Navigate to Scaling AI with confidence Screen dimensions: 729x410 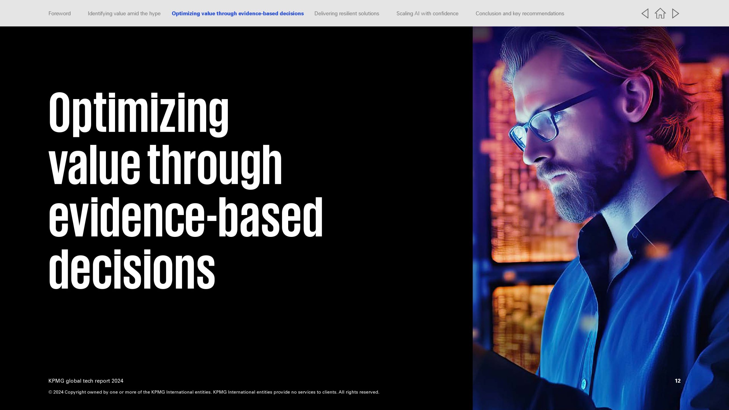click(x=427, y=13)
